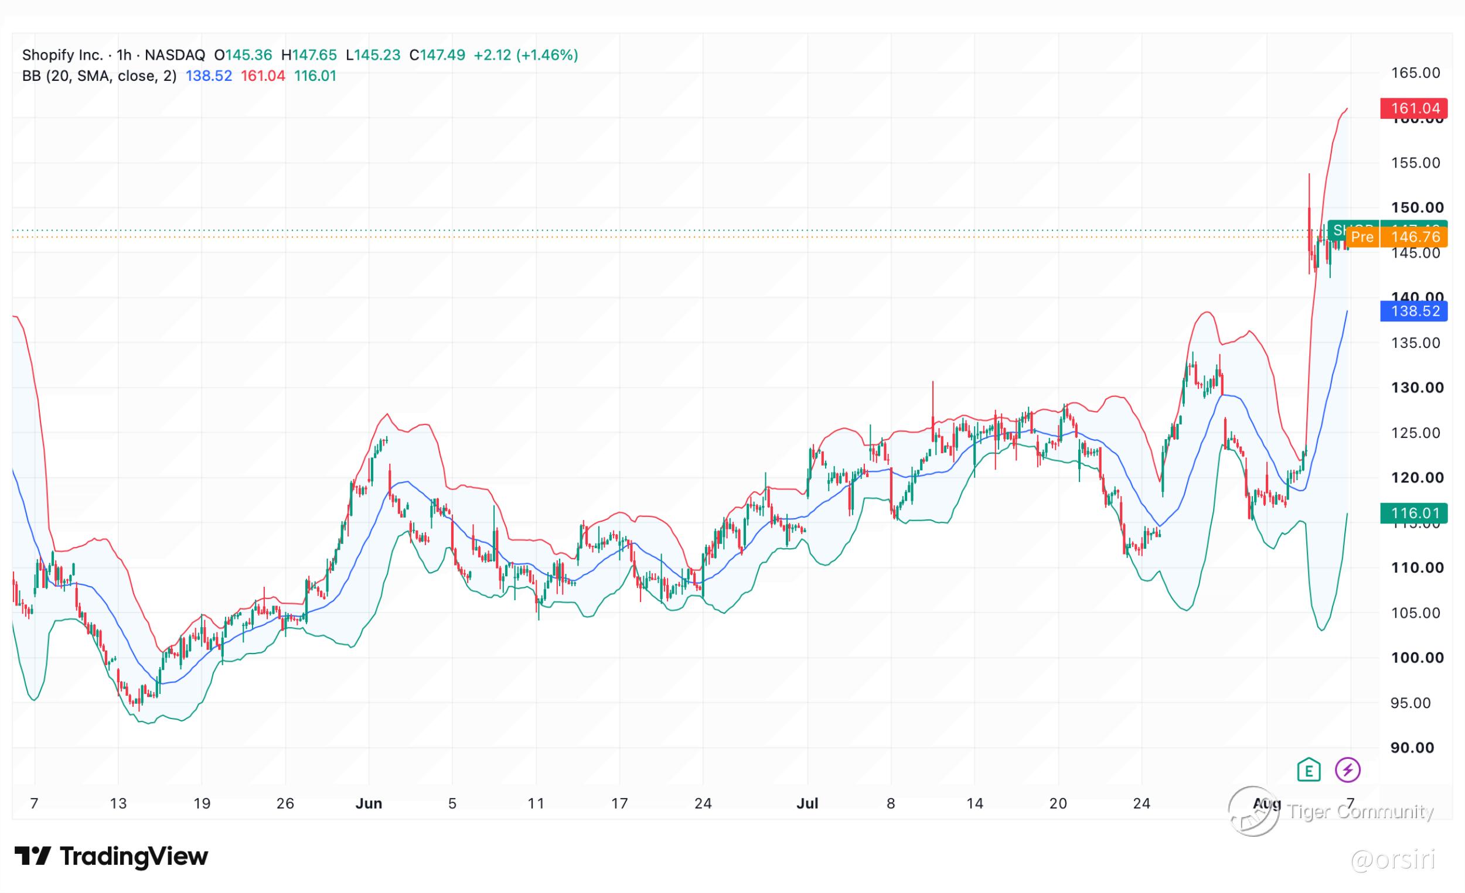This screenshot has height=893, width=1465.
Task: Click the low value L145.23
Action: [373, 55]
